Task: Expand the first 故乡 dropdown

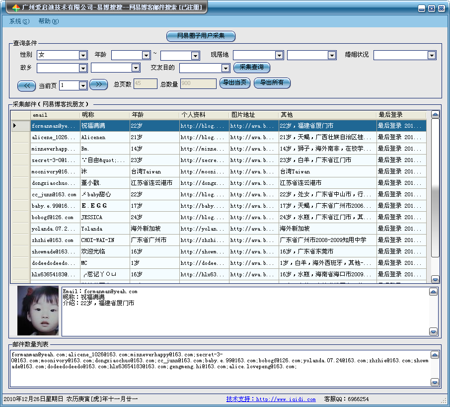Action: click(x=83, y=68)
